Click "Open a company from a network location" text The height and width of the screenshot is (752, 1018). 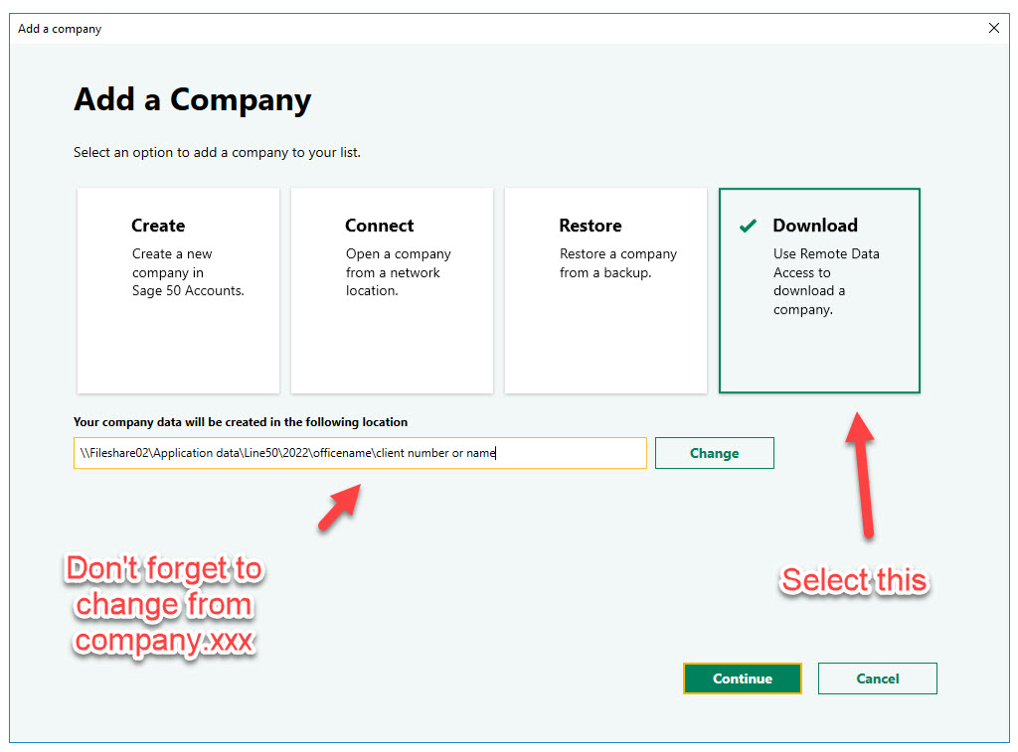tap(398, 272)
